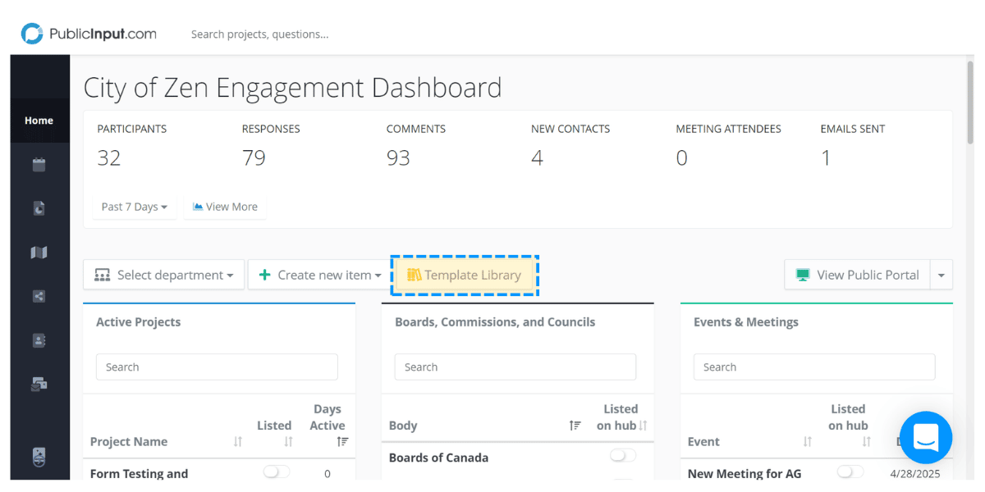
Task: Toggle Listed on hub for New Meeting for AG
Action: click(x=850, y=472)
